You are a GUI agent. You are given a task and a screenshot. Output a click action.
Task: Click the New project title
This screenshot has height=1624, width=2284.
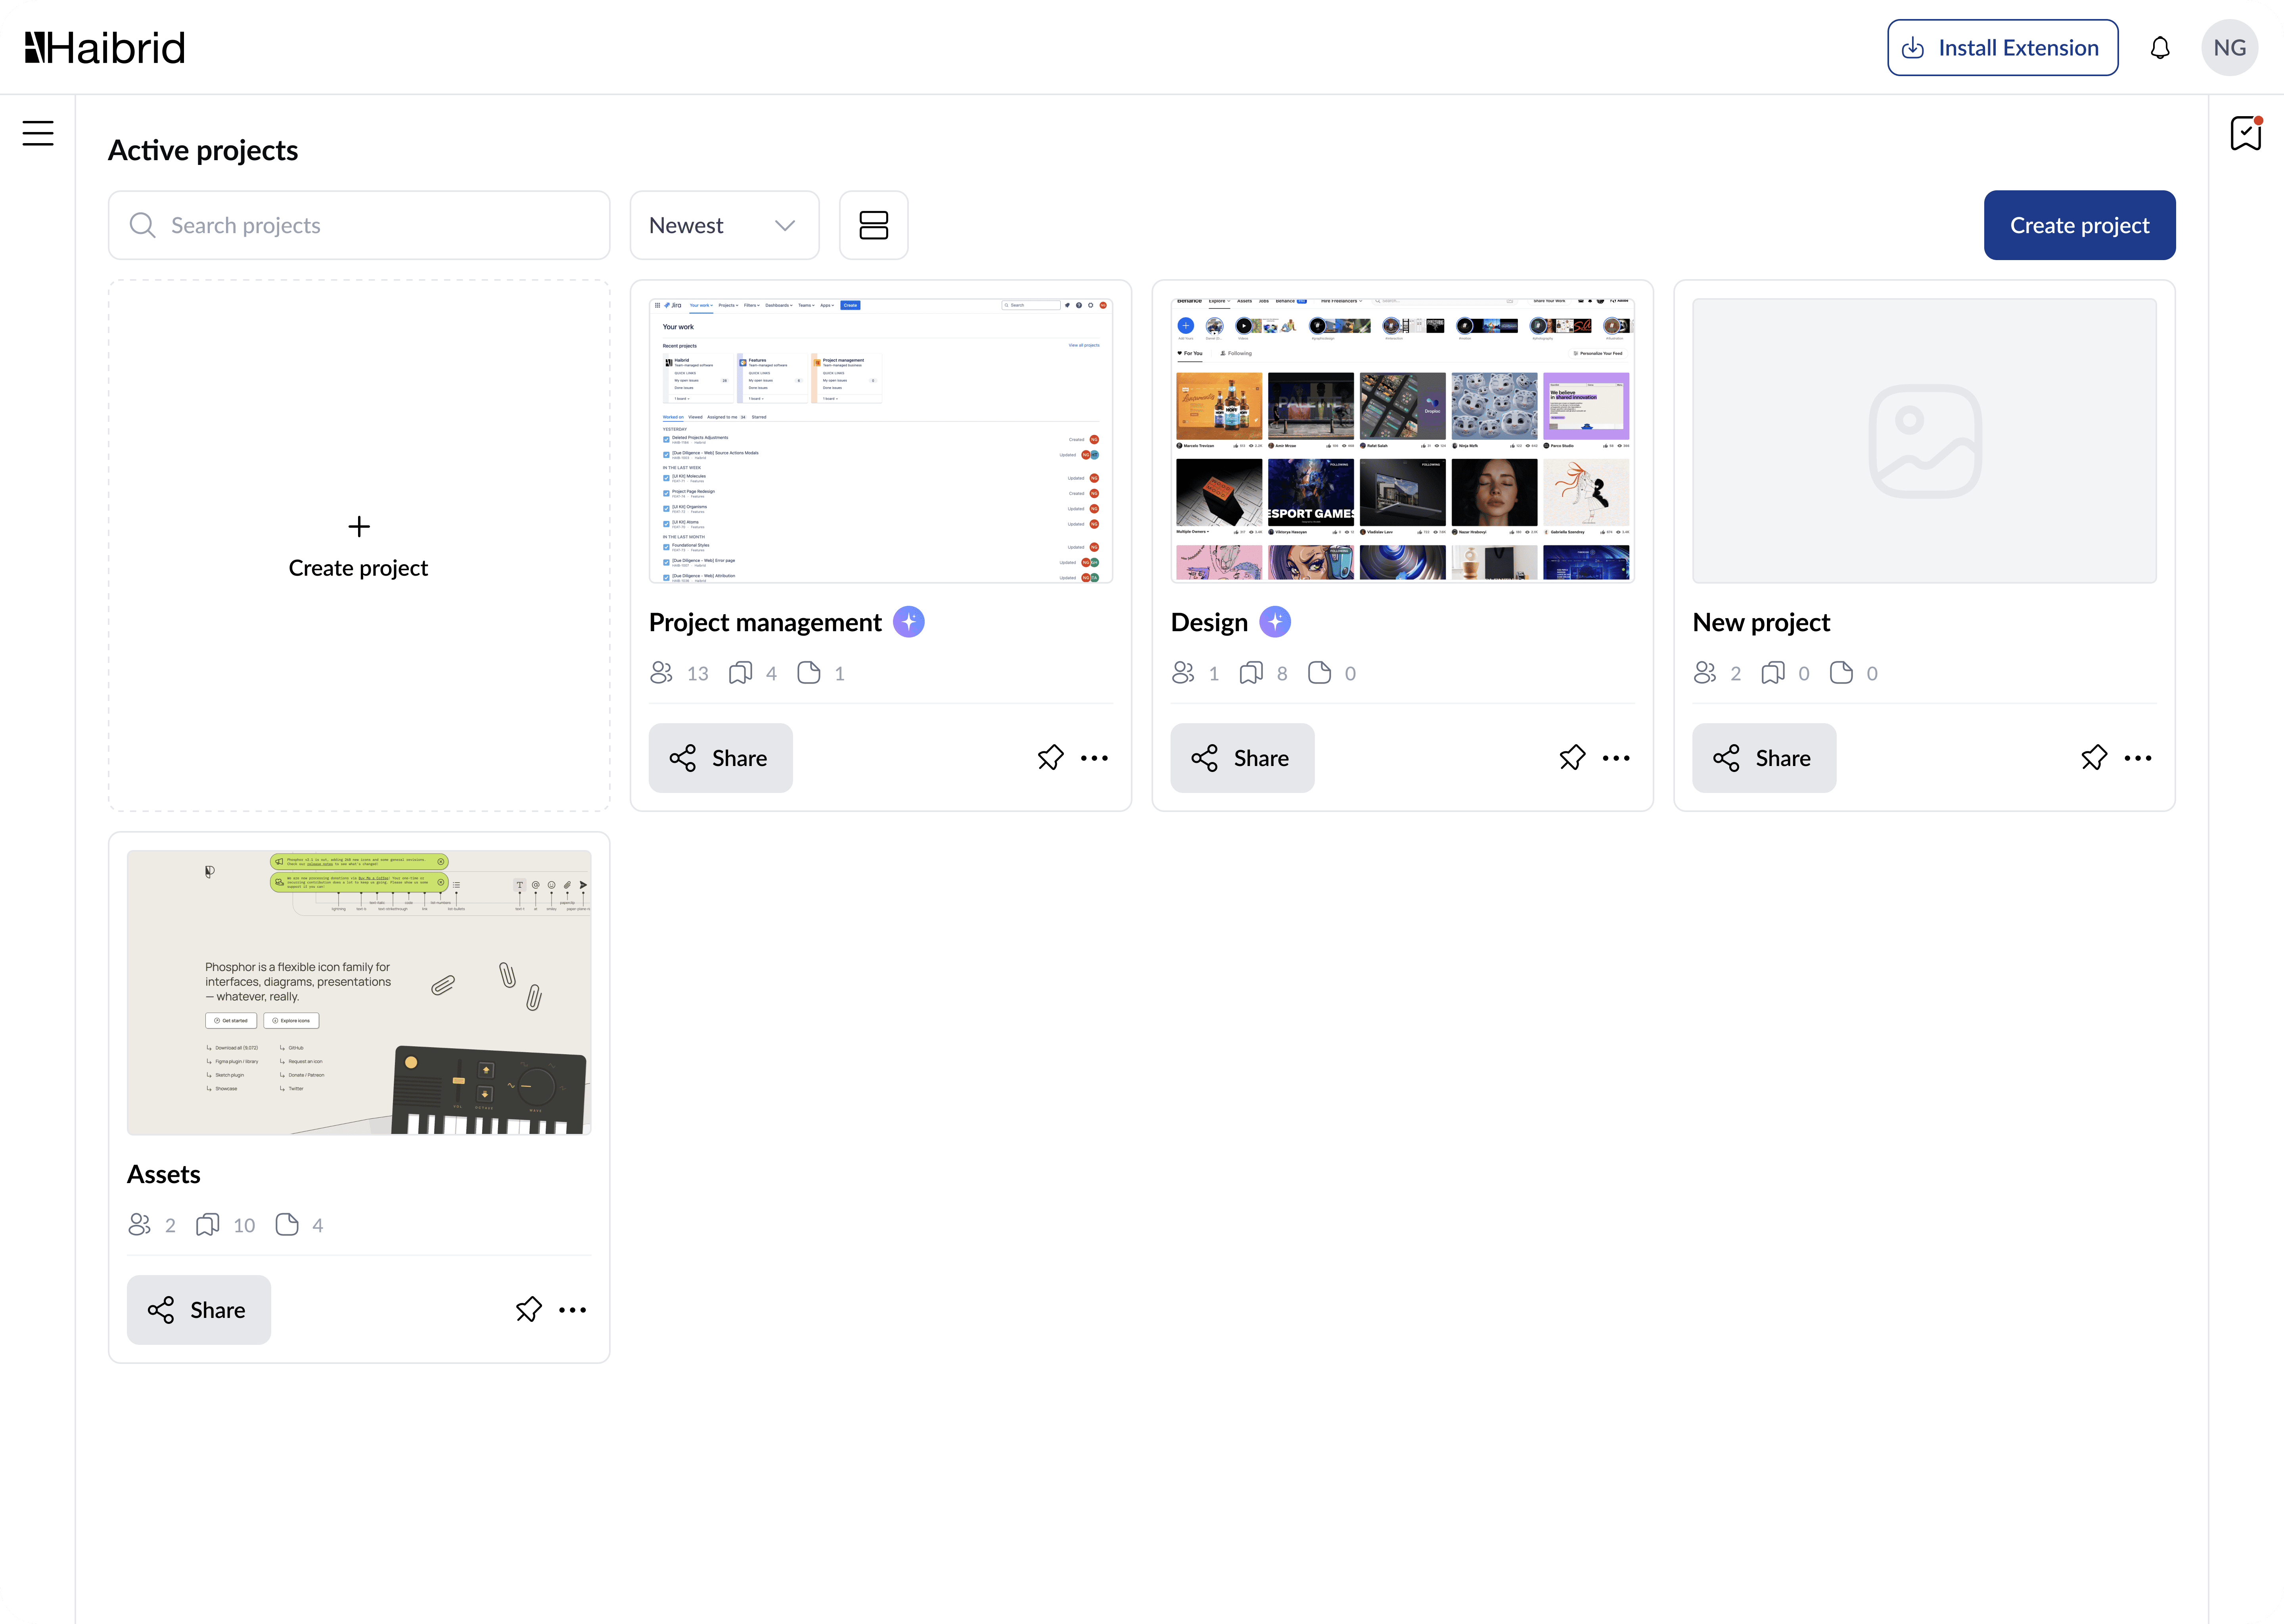tap(1761, 622)
